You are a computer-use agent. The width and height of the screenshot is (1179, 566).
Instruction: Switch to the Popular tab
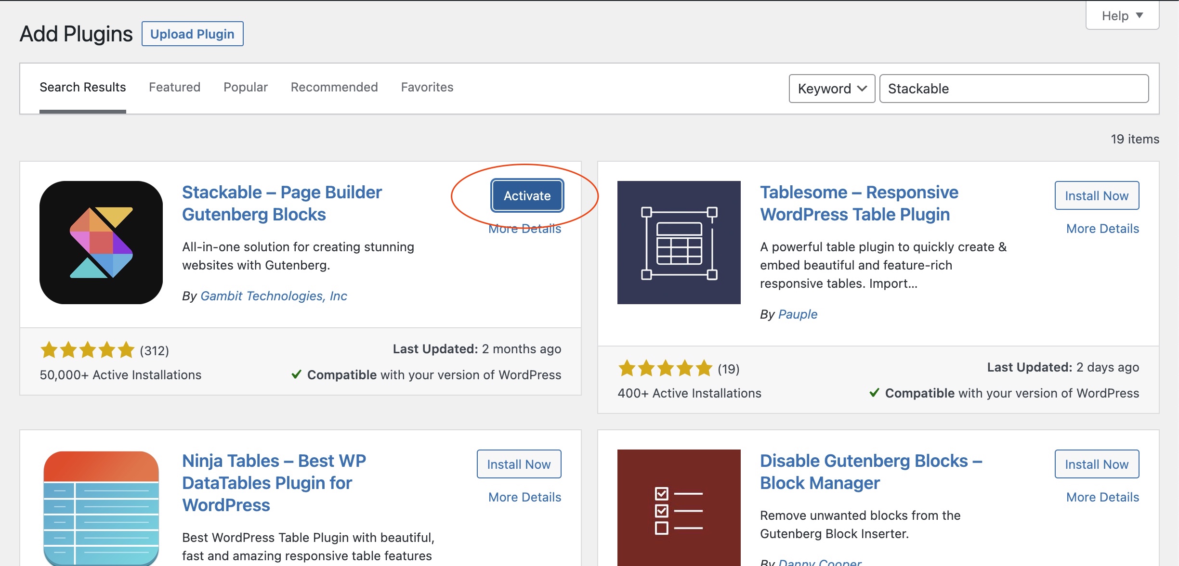pos(246,87)
